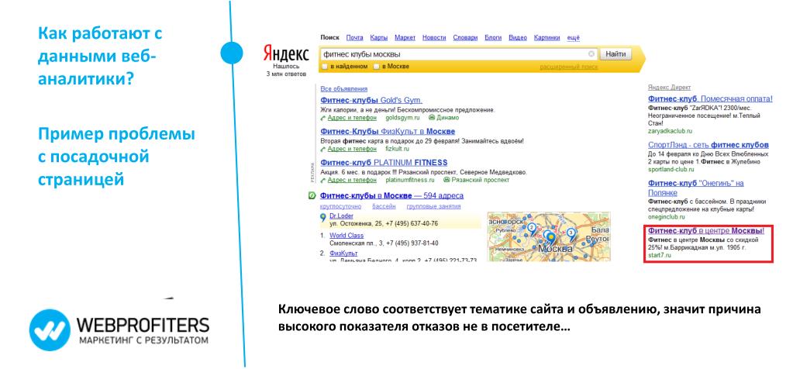Enable the "в Москве" checkbox
793x369 pixels.
pyautogui.click(x=376, y=67)
